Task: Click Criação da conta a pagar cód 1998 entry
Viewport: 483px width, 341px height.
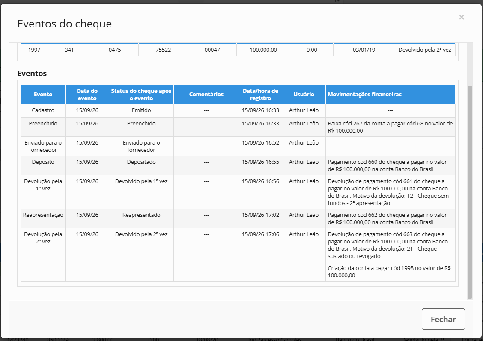Action: [x=389, y=272]
